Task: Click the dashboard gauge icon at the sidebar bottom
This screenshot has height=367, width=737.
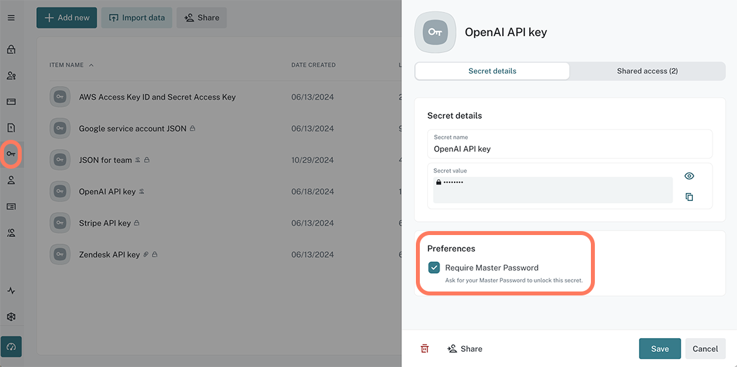Action: [11, 346]
